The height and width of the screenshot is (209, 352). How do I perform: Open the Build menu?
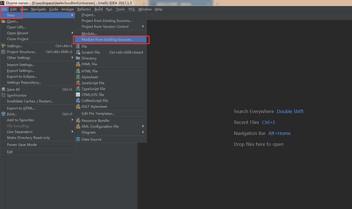pyautogui.click(x=98, y=9)
